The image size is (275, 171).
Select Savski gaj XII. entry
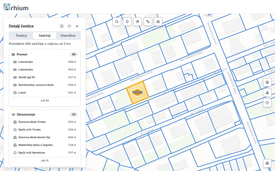[44, 77]
